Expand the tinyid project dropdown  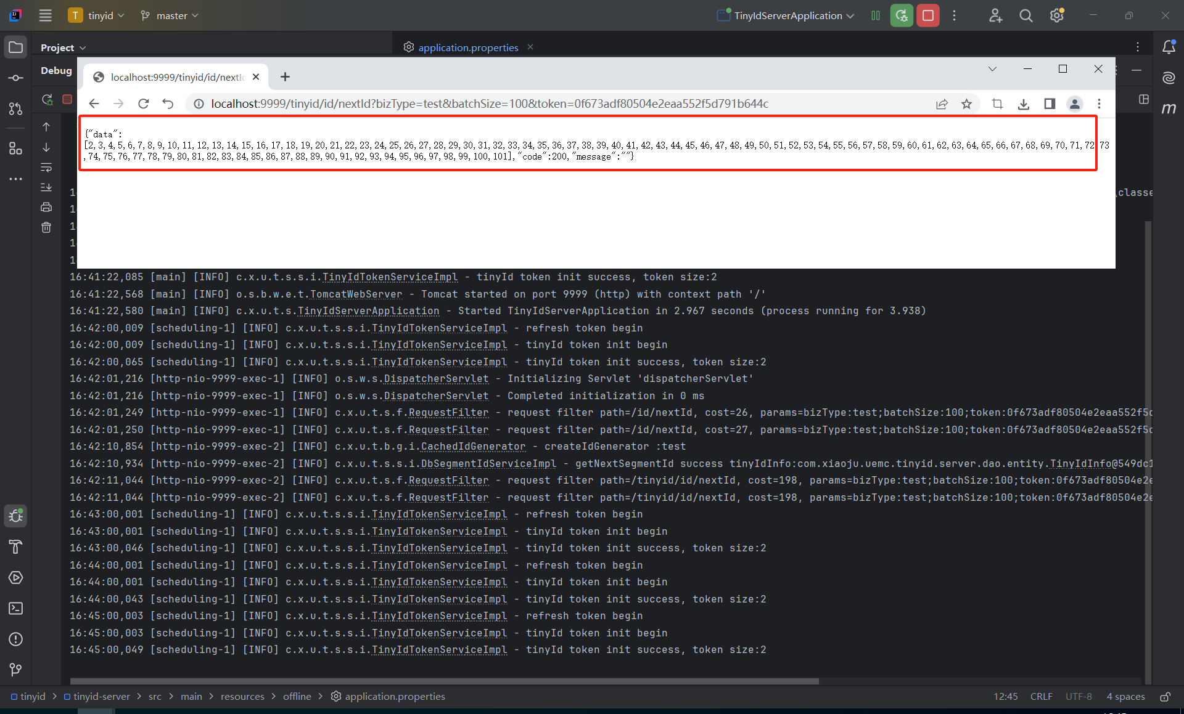(x=100, y=15)
